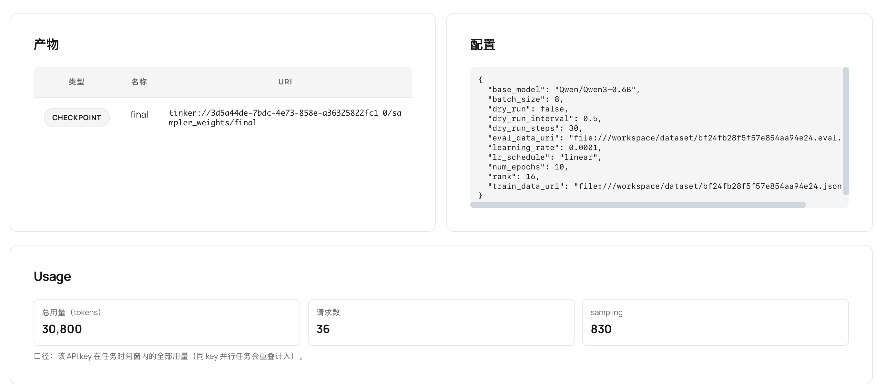Click the "base_model" config line

pos(564,90)
